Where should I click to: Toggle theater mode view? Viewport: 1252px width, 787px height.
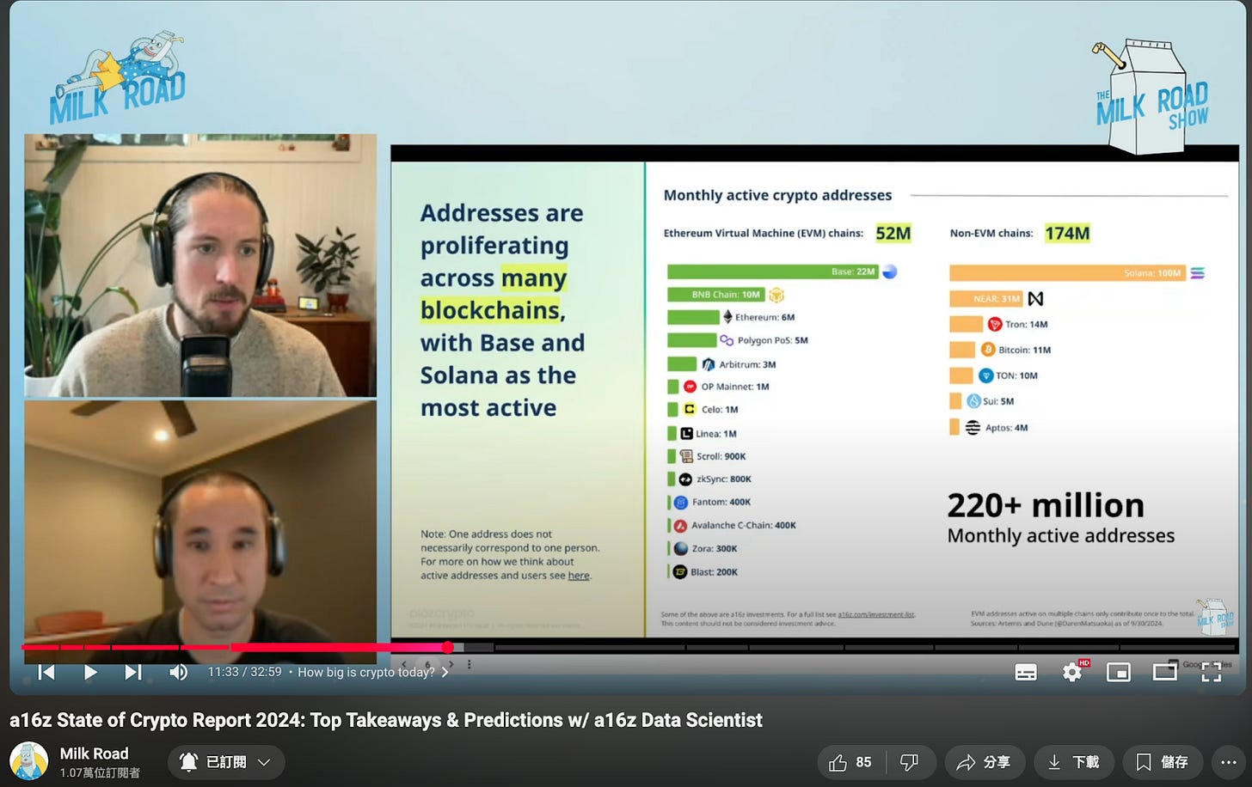click(1165, 673)
